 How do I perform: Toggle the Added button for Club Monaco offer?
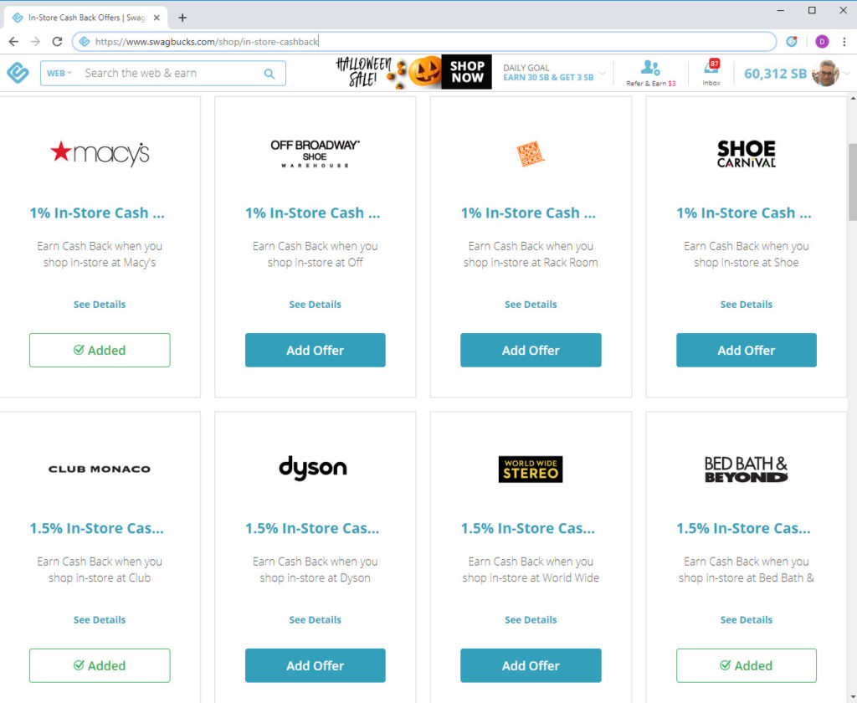[100, 665]
